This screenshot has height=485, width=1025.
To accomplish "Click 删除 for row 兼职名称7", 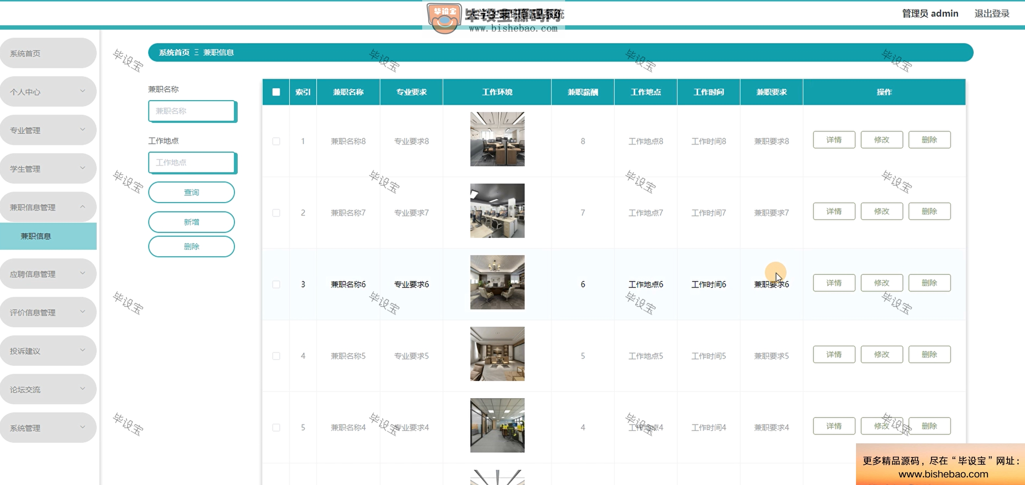I will (930, 211).
